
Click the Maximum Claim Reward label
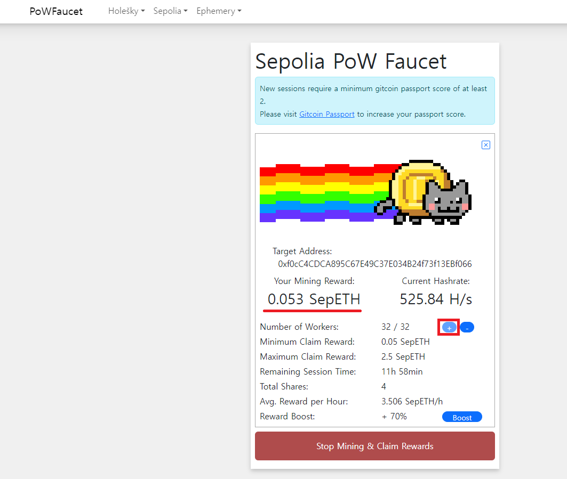(308, 357)
